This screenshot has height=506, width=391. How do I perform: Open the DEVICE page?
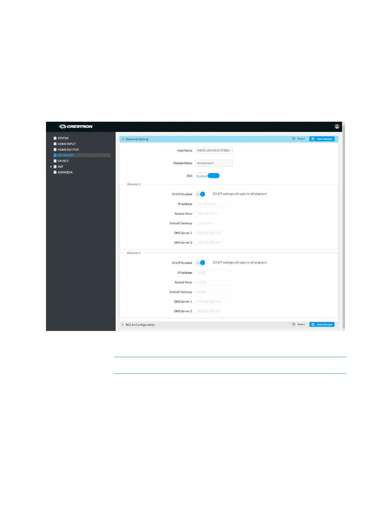pos(63,161)
